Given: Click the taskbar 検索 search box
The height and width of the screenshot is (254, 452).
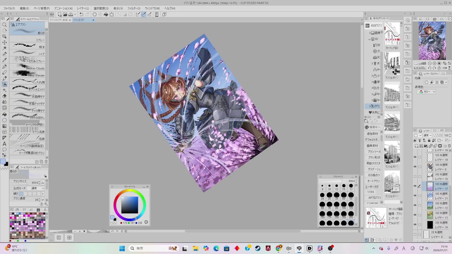Looking at the screenshot, I should click(x=154, y=248).
